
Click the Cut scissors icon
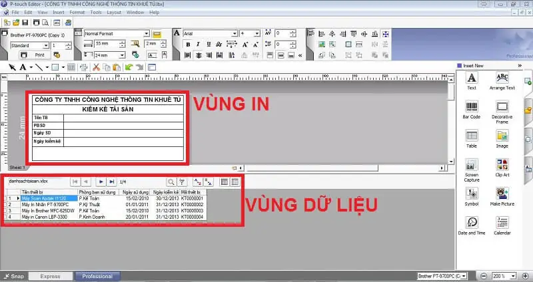(96, 67)
